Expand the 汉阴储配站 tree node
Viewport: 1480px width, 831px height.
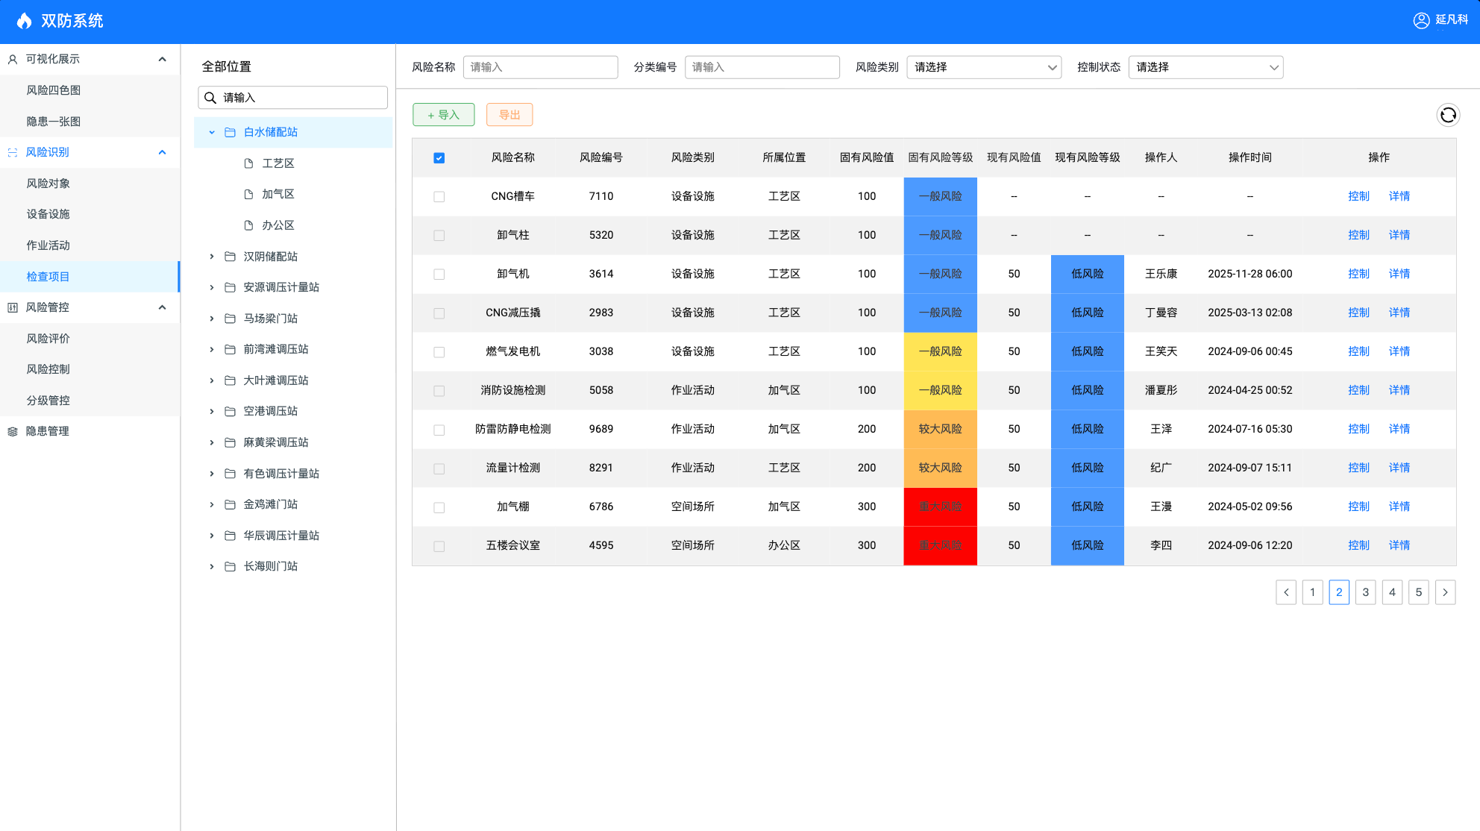click(x=212, y=257)
